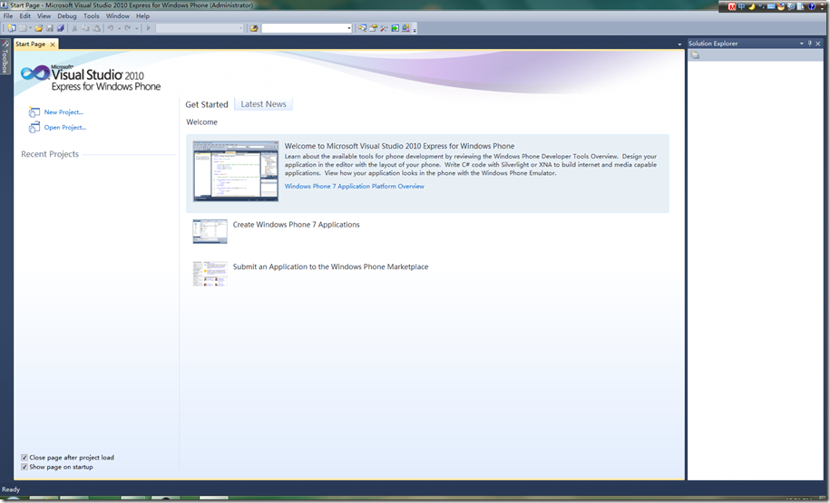This screenshot has height=503, width=830.
Task: Click the blue help question mark icon
Action: click(x=812, y=7)
